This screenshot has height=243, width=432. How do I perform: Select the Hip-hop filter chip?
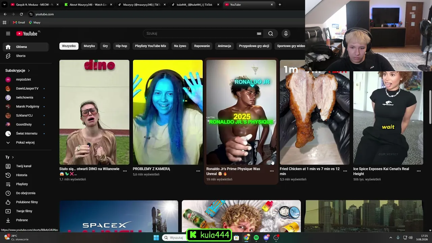tap(122, 46)
